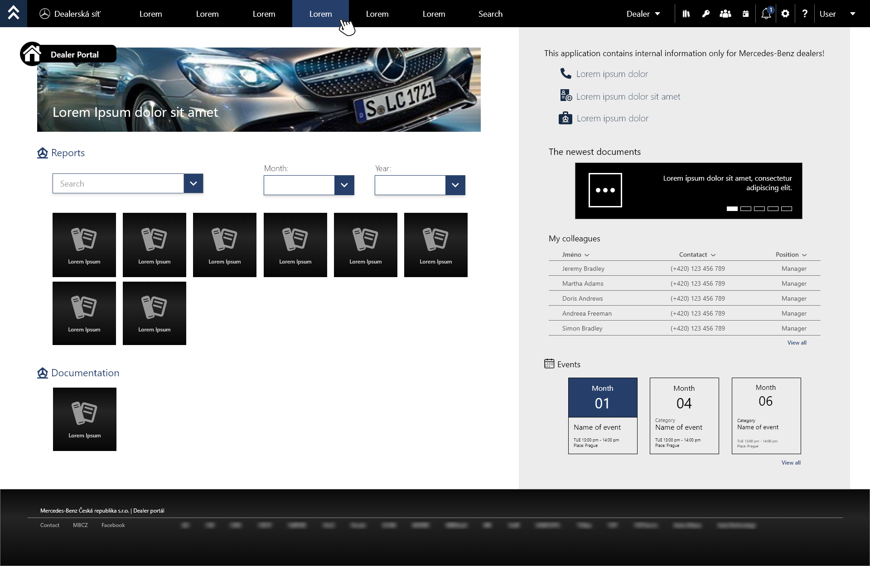
Task: Open the Month dropdown arrow
Action: pos(344,185)
